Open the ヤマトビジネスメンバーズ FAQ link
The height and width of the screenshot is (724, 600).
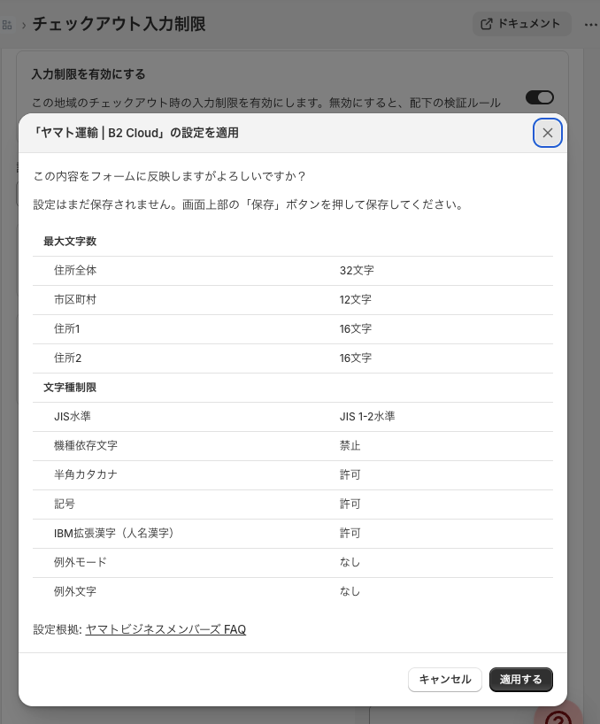coord(165,629)
